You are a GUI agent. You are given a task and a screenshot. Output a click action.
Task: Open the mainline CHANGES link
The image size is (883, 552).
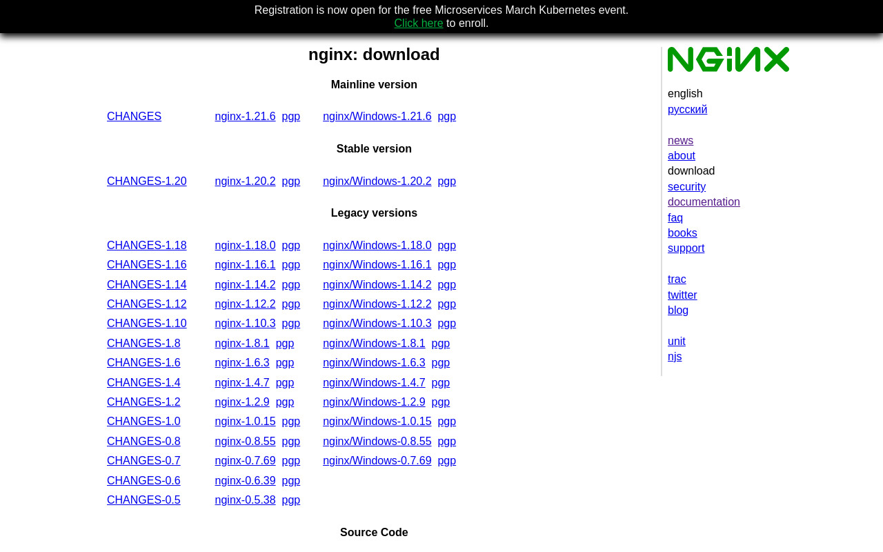tap(134, 117)
